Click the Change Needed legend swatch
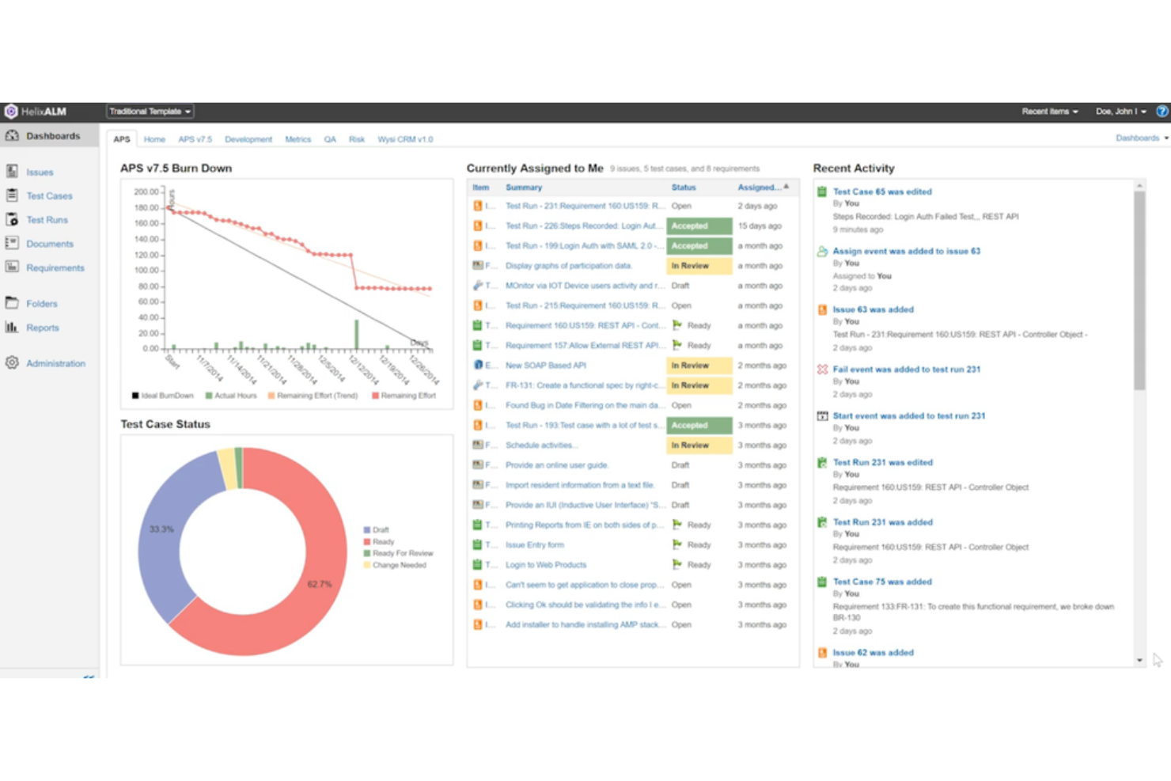Screen dimensions: 1171x781 pos(367,566)
